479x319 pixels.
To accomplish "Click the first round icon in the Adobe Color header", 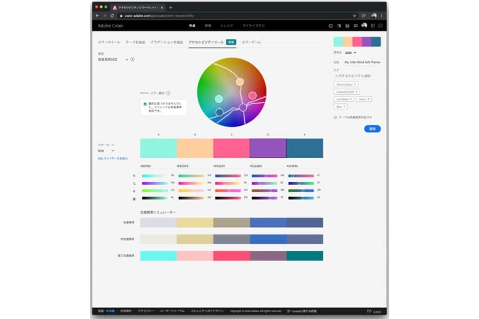I will coord(331,26).
